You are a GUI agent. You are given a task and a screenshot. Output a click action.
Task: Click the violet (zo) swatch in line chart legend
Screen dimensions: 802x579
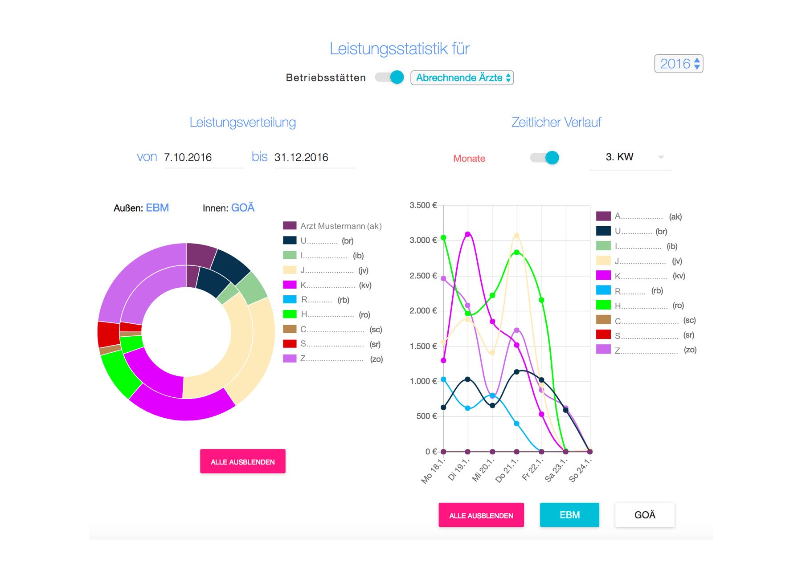click(603, 350)
